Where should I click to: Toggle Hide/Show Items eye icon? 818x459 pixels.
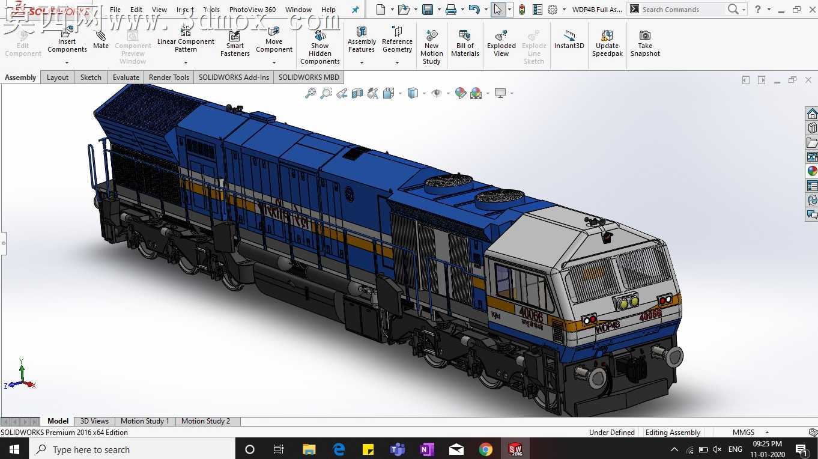437,93
